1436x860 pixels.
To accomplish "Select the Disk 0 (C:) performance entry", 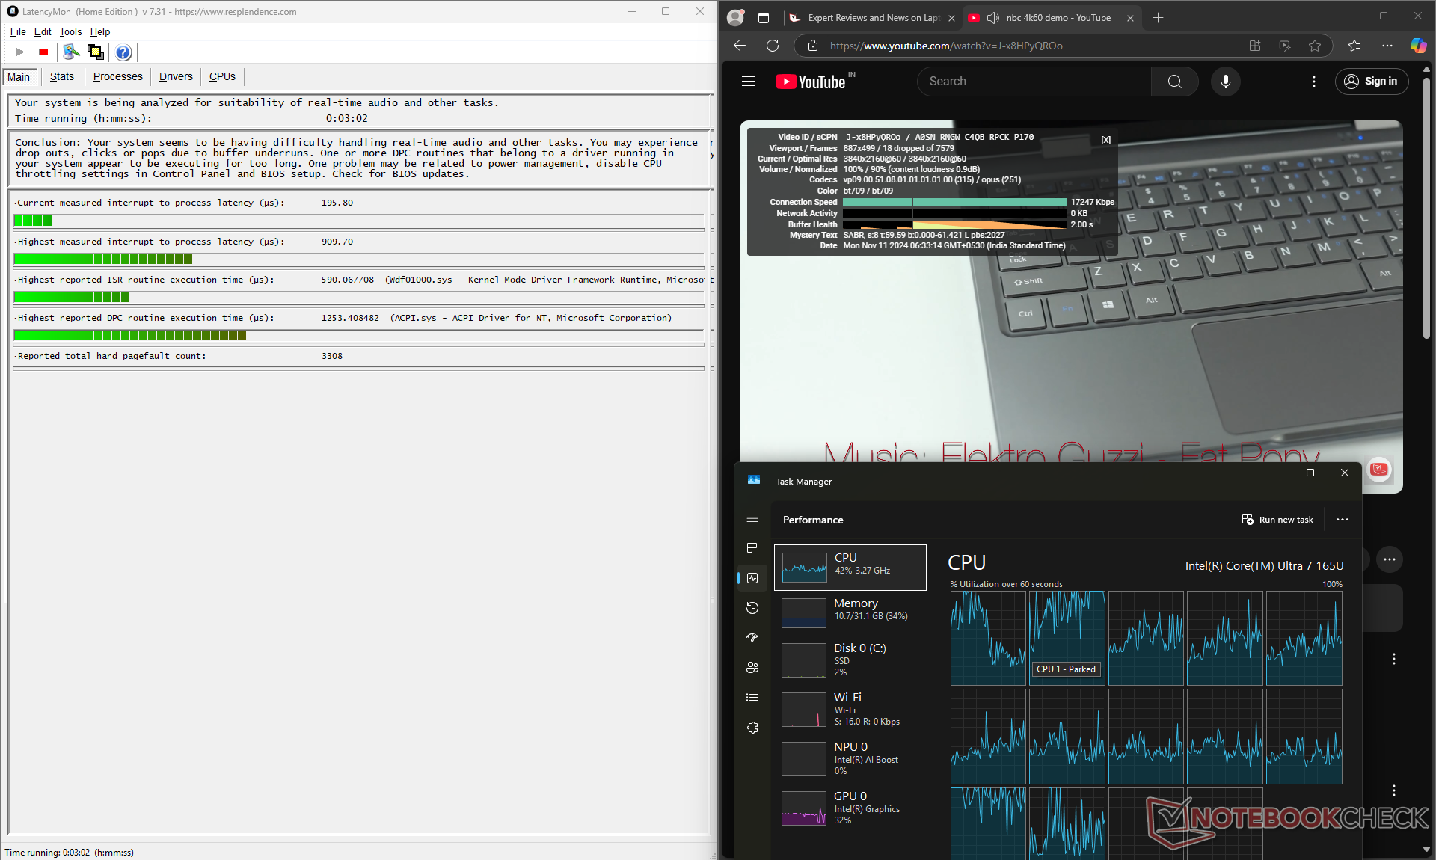I will pos(850,660).
